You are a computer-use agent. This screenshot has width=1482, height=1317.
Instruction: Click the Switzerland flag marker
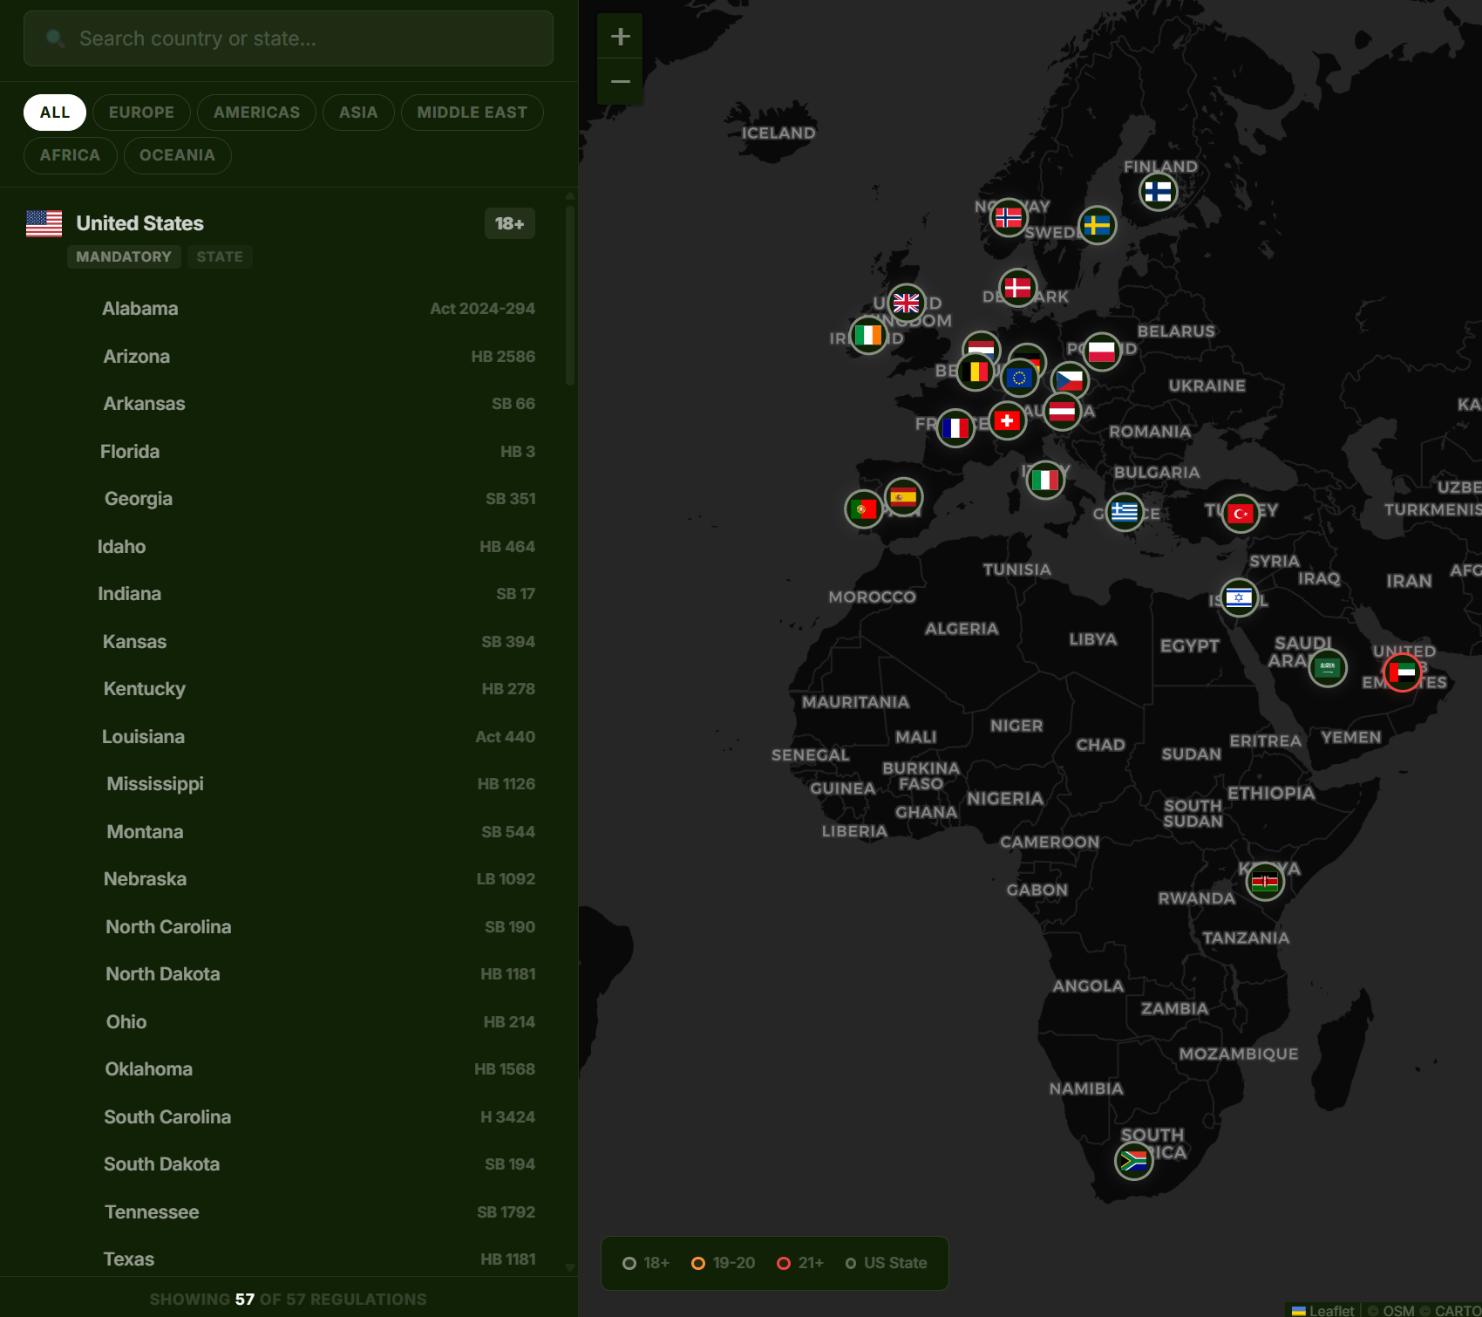point(1008,420)
